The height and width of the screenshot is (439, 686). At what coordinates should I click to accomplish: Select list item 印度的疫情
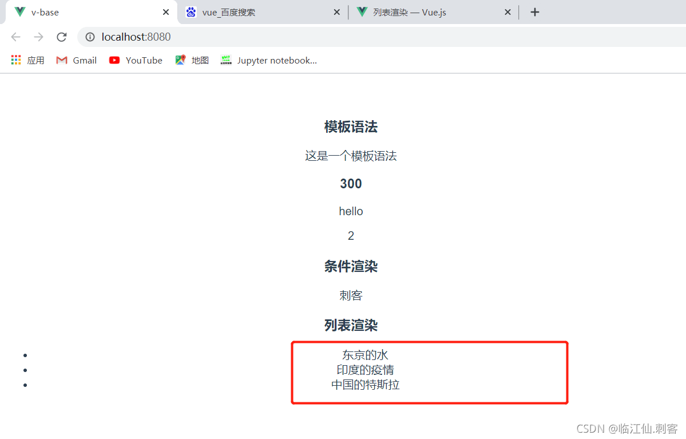(x=365, y=370)
